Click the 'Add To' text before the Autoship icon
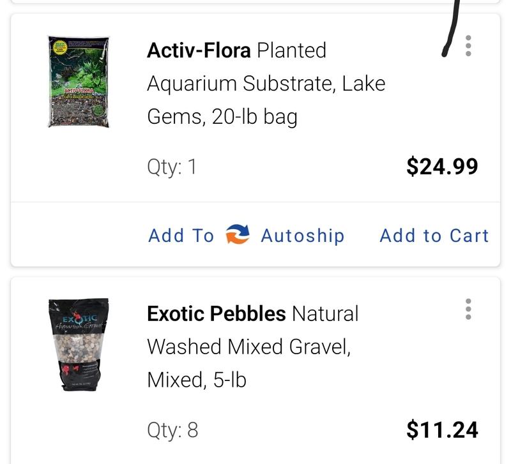Viewport: 511px width, 464px height. point(181,236)
